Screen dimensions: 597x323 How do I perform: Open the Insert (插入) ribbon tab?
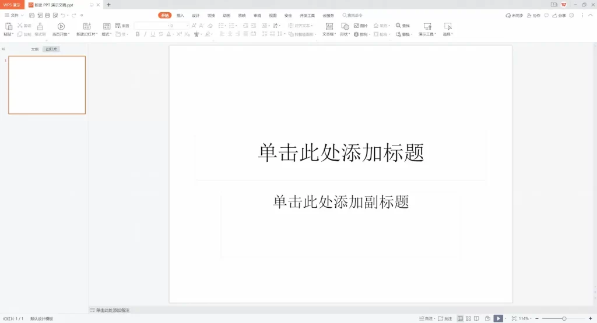pyautogui.click(x=180, y=16)
